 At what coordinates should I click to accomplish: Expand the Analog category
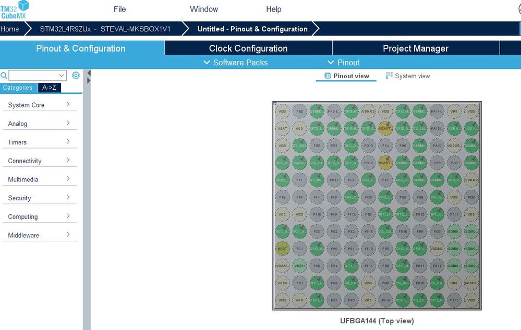(39, 124)
